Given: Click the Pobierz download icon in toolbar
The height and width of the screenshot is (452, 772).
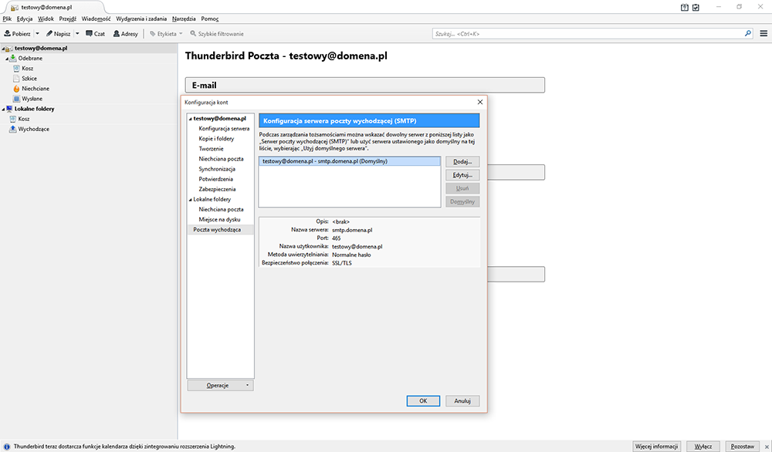Looking at the screenshot, I should click(x=8, y=33).
